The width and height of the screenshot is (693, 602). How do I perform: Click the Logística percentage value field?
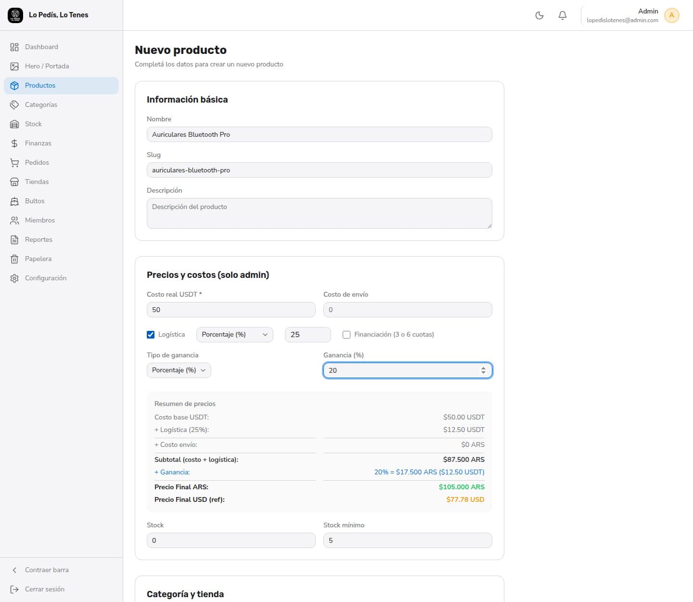[308, 335]
